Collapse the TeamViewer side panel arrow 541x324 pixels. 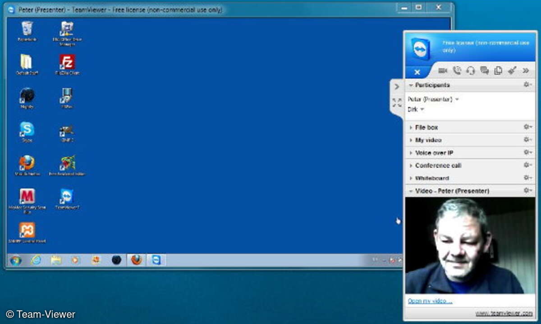point(397,86)
